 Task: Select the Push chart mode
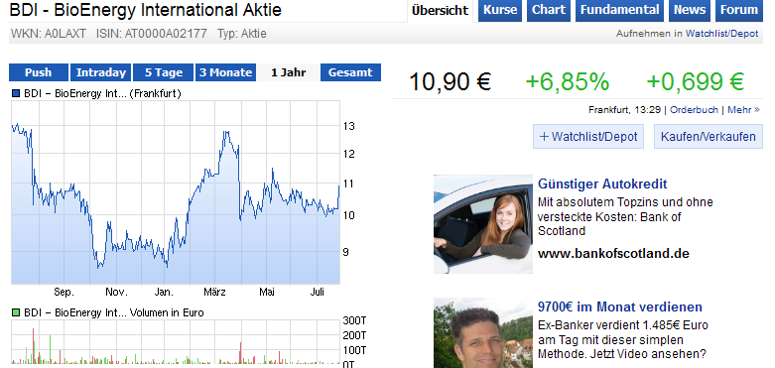click(38, 72)
